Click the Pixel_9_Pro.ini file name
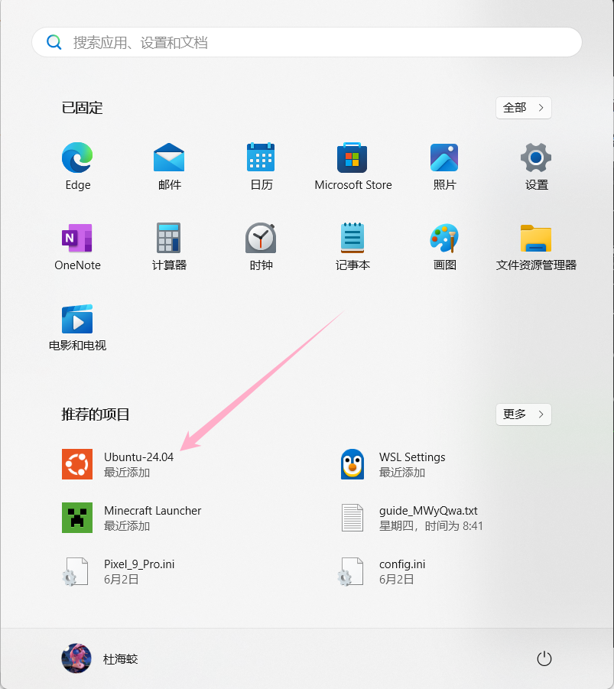614x689 pixels. (139, 564)
